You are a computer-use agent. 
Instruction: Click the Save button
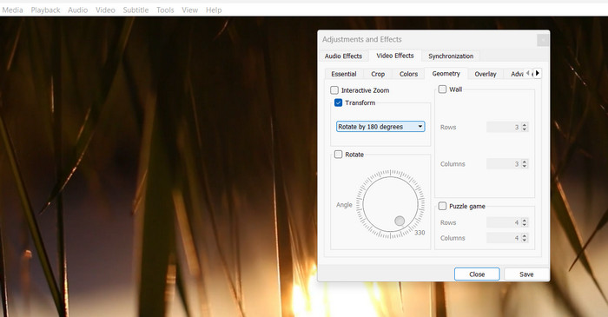(x=526, y=274)
